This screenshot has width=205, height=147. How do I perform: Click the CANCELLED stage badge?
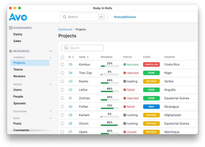click(151, 64)
